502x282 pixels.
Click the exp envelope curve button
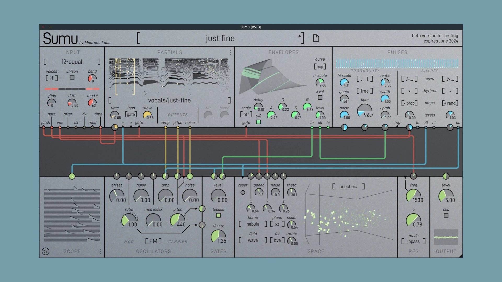pos(320,67)
